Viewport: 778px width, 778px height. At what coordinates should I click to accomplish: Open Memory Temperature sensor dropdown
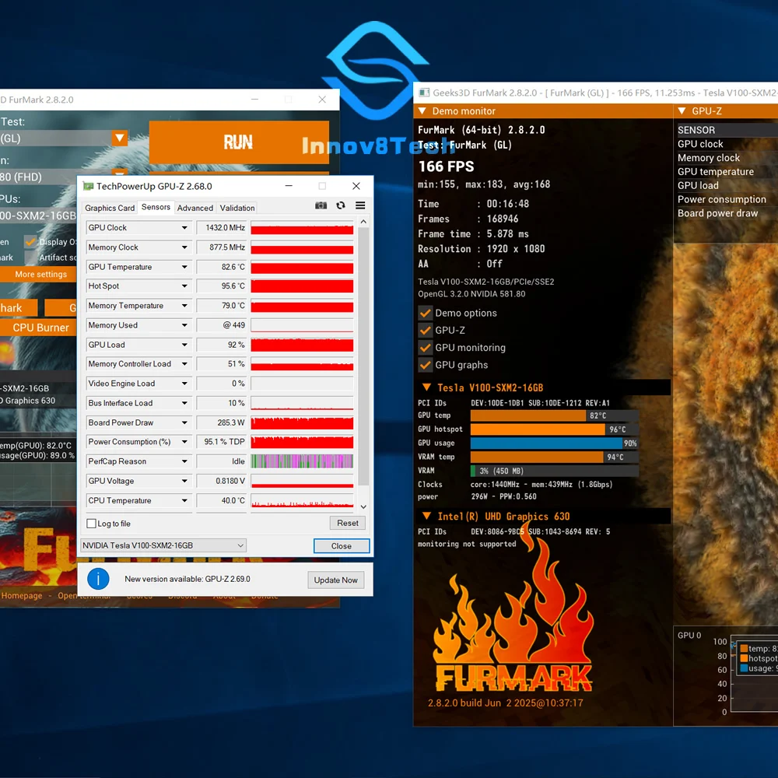(x=184, y=306)
